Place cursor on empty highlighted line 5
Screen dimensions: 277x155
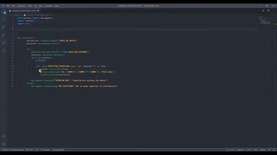[137, 29]
